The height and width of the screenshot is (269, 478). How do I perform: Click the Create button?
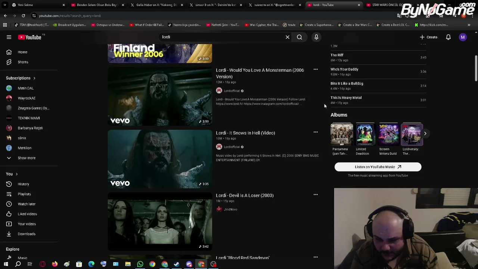428,37
